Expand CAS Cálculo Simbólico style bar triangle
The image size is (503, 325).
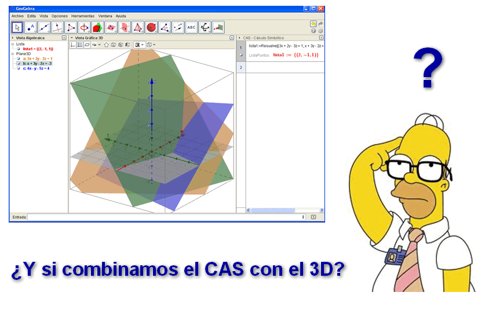click(239, 38)
